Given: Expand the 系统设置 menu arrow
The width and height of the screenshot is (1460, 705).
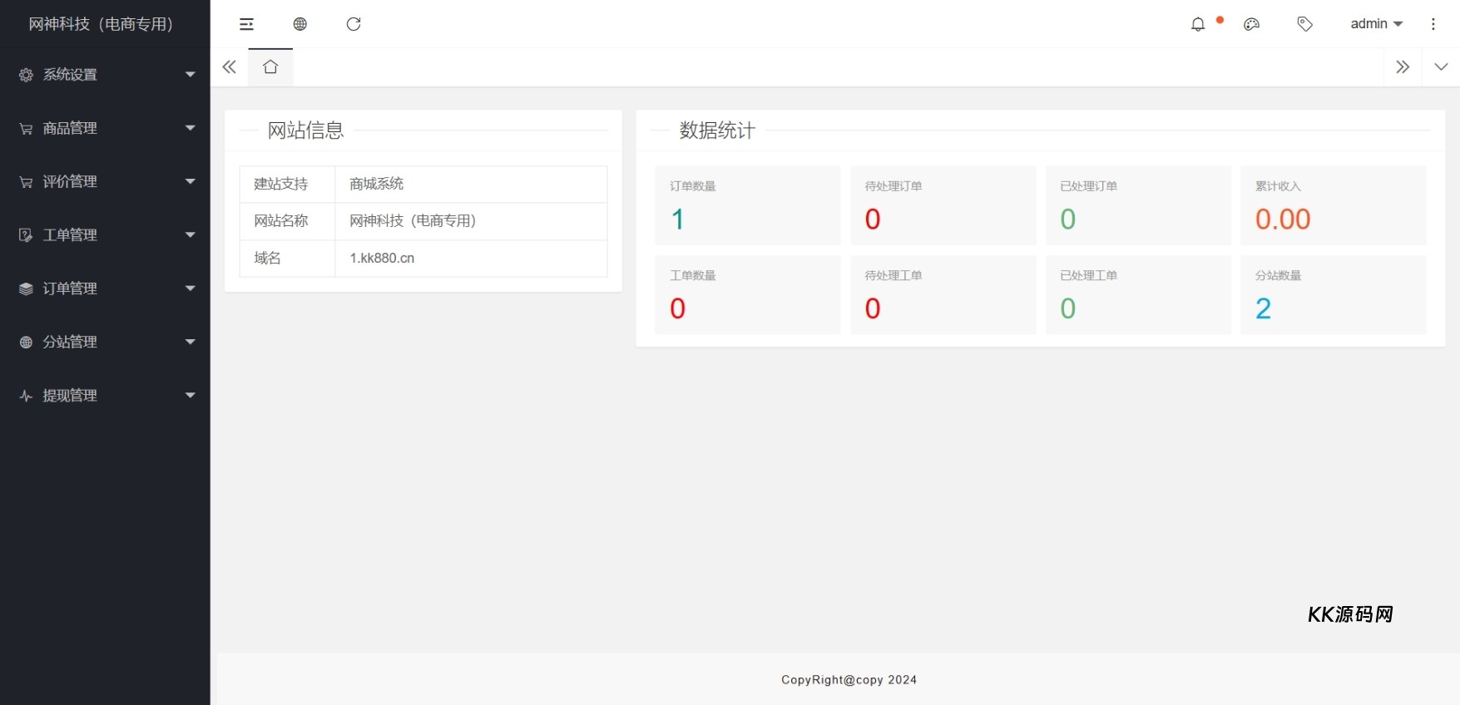Looking at the screenshot, I should click(x=191, y=75).
